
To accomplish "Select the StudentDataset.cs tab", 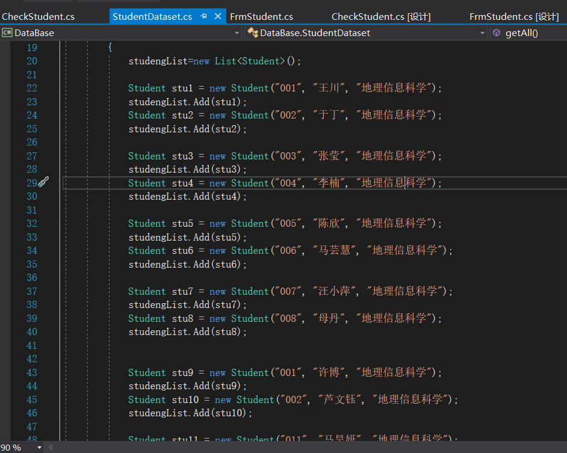I will coord(152,17).
